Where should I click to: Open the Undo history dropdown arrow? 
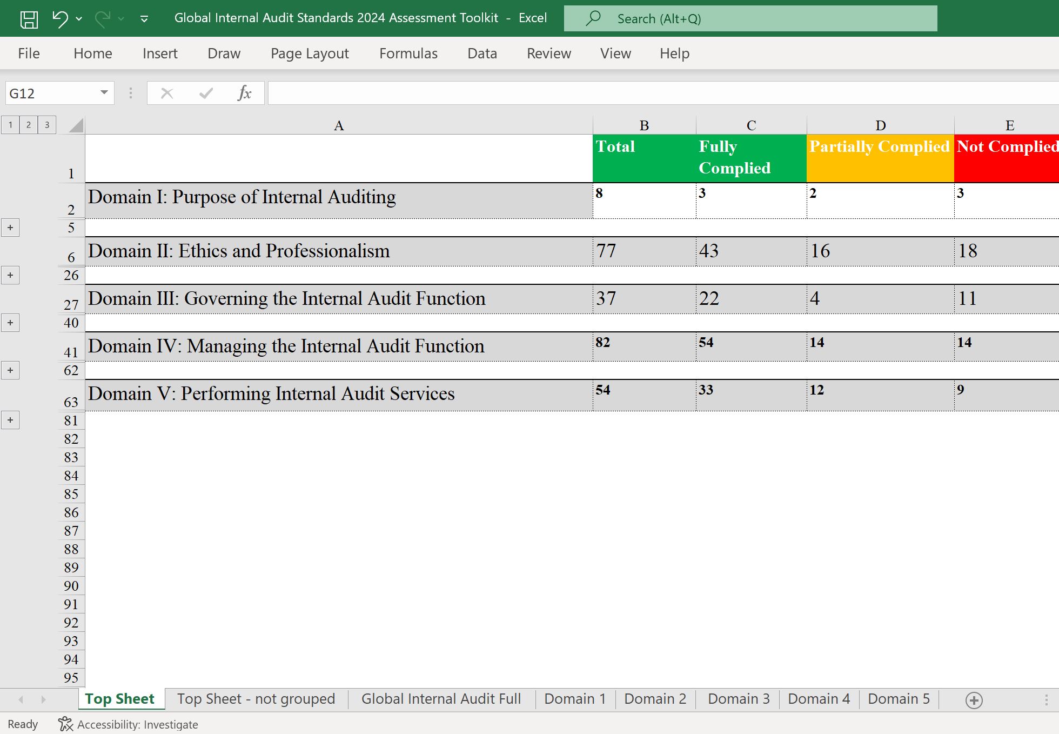[x=79, y=19]
